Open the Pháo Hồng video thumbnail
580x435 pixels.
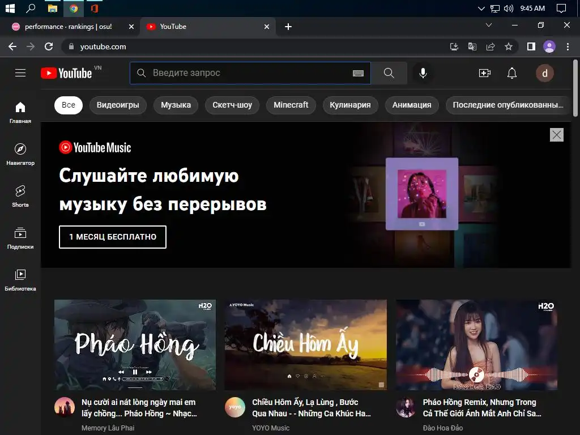135,345
